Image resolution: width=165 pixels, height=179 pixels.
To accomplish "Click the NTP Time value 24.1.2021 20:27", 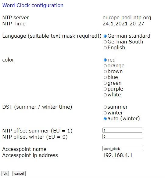I will pos(123,24).
